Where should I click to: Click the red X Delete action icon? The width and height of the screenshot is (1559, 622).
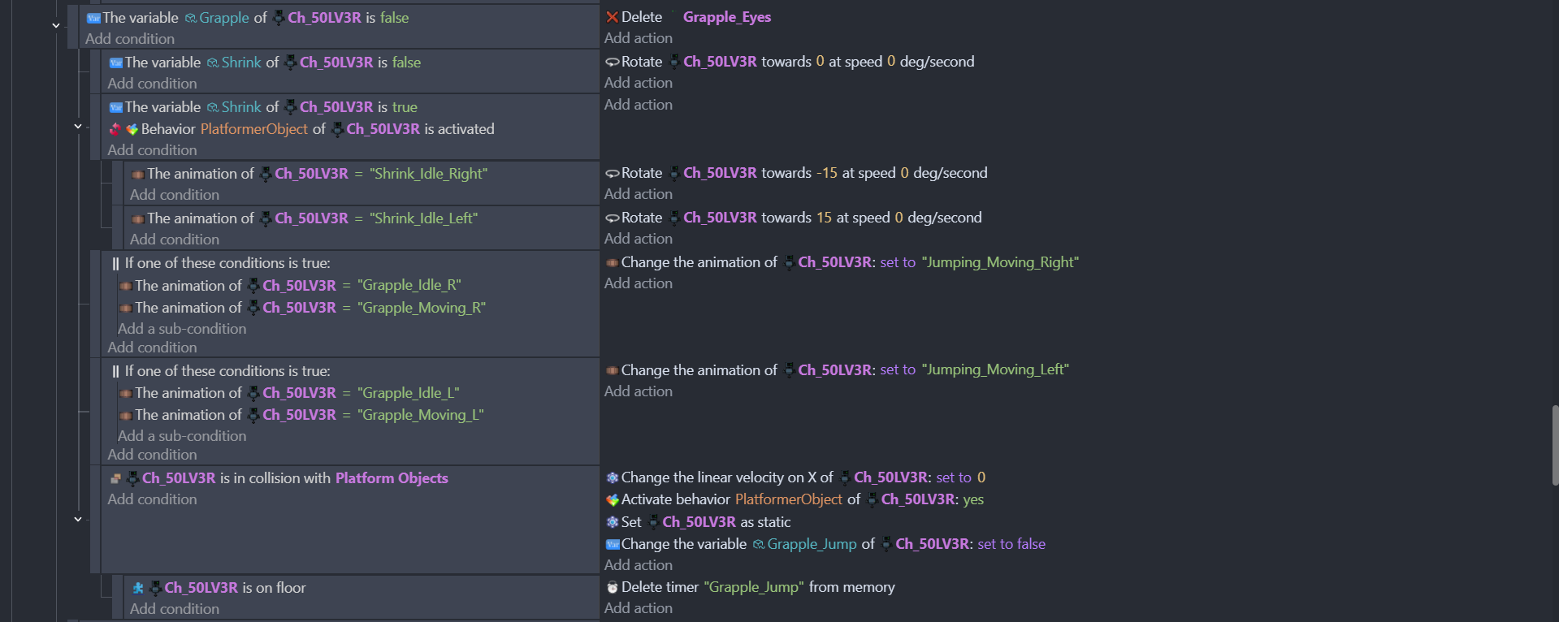[x=612, y=17]
